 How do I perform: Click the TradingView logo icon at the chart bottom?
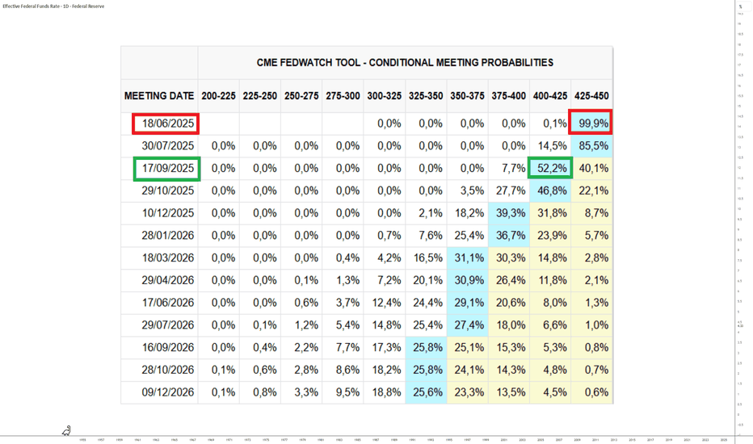tap(66, 430)
